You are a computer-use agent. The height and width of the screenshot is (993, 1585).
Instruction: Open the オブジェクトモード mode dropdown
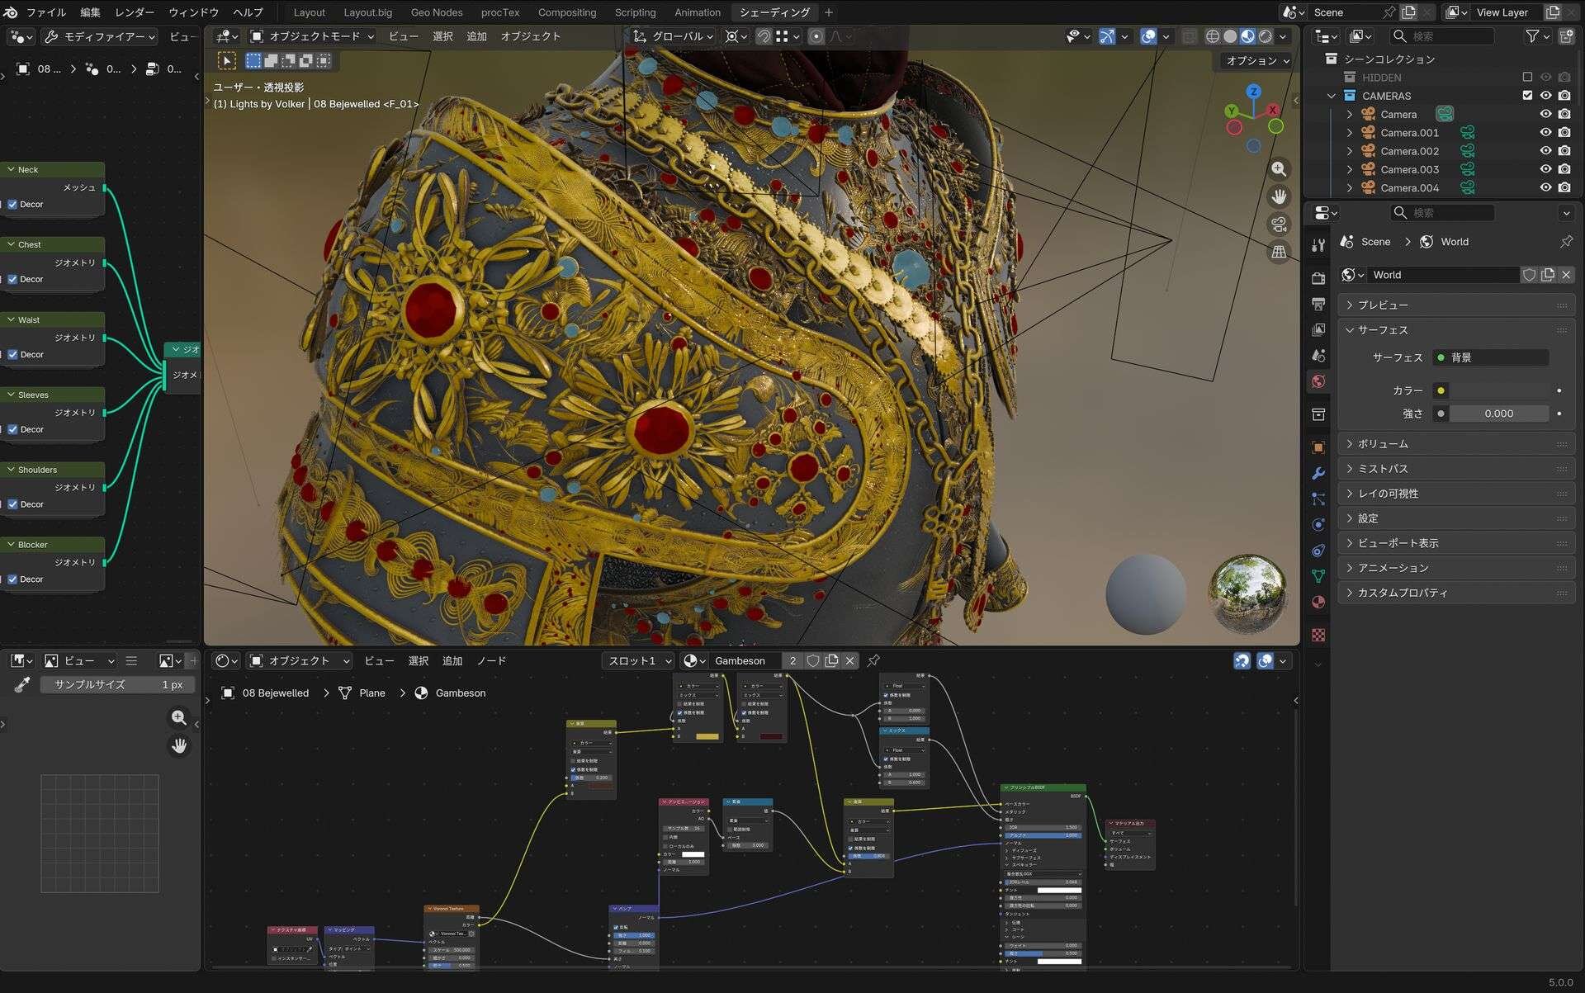click(x=313, y=36)
